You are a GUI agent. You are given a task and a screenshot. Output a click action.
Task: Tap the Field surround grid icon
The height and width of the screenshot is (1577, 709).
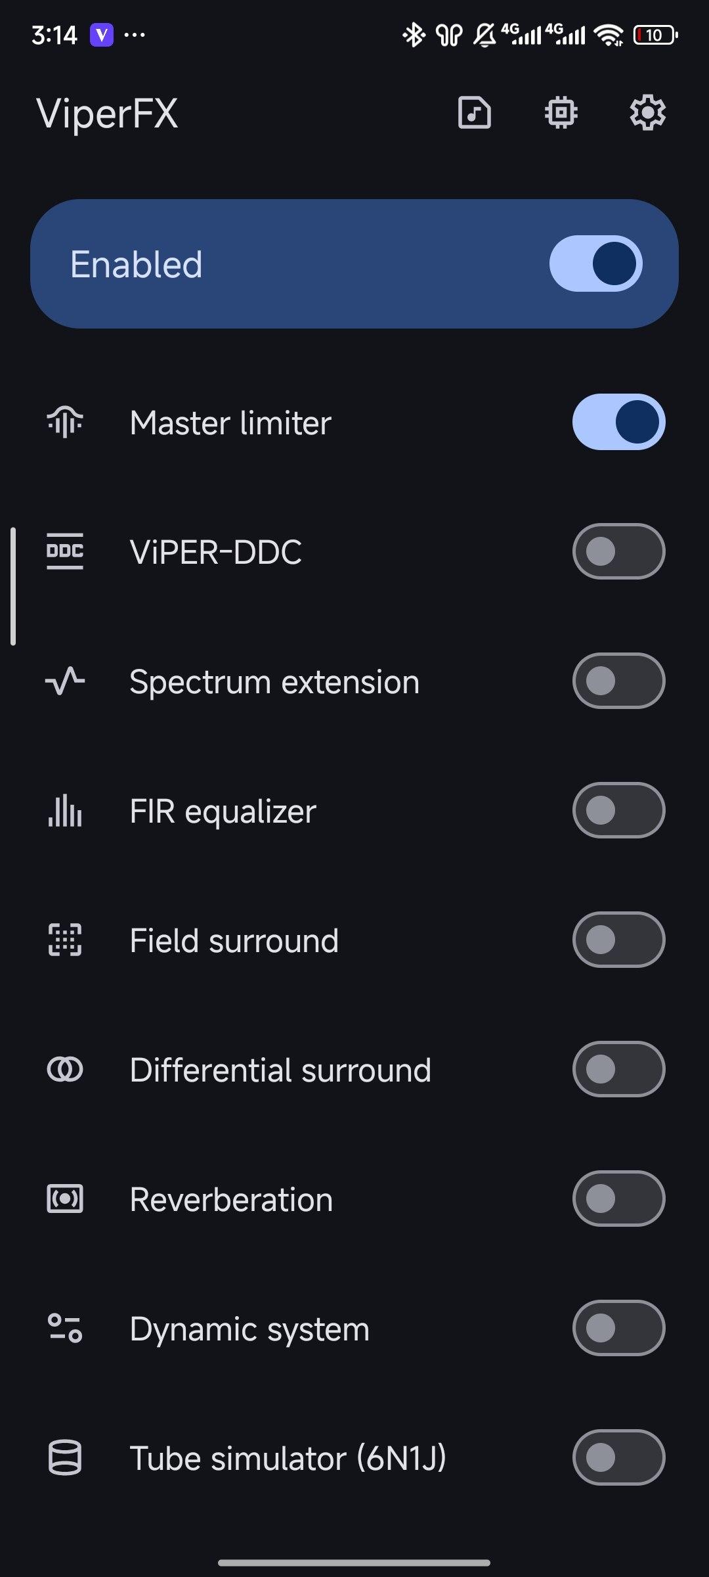click(x=65, y=940)
